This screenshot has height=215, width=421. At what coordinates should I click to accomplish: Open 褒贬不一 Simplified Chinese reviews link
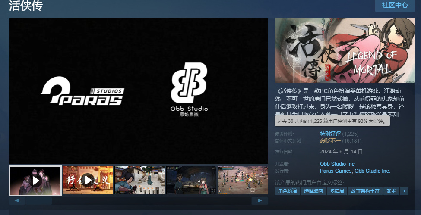click(330, 141)
